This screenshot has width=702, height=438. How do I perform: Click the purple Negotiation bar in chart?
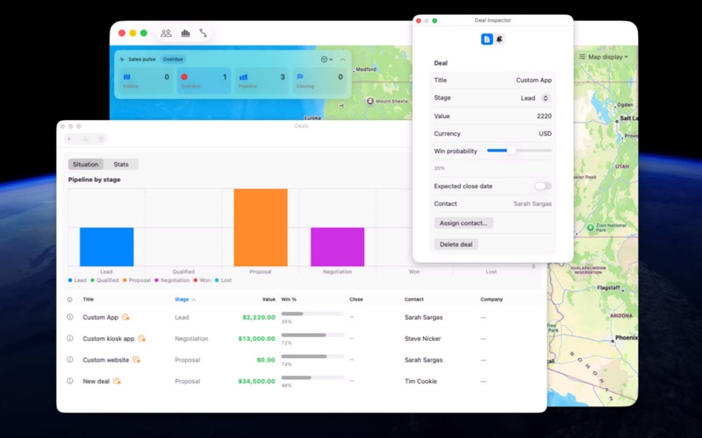pyautogui.click(x=338, y=247)
